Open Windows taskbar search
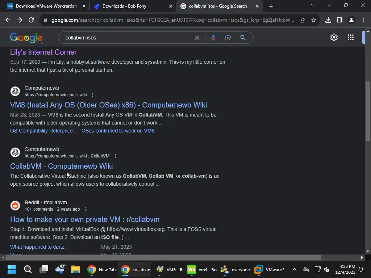Screen dimensions: 371x278 (28, 269)
